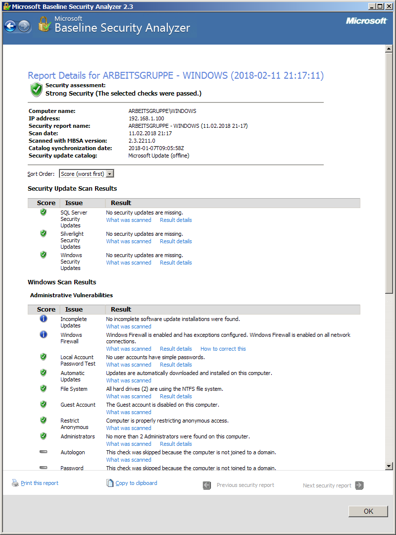This screenshot has width=396, height=535.
Task: Click the gray skipped icon for Autologon
Action: coord(44,452)
